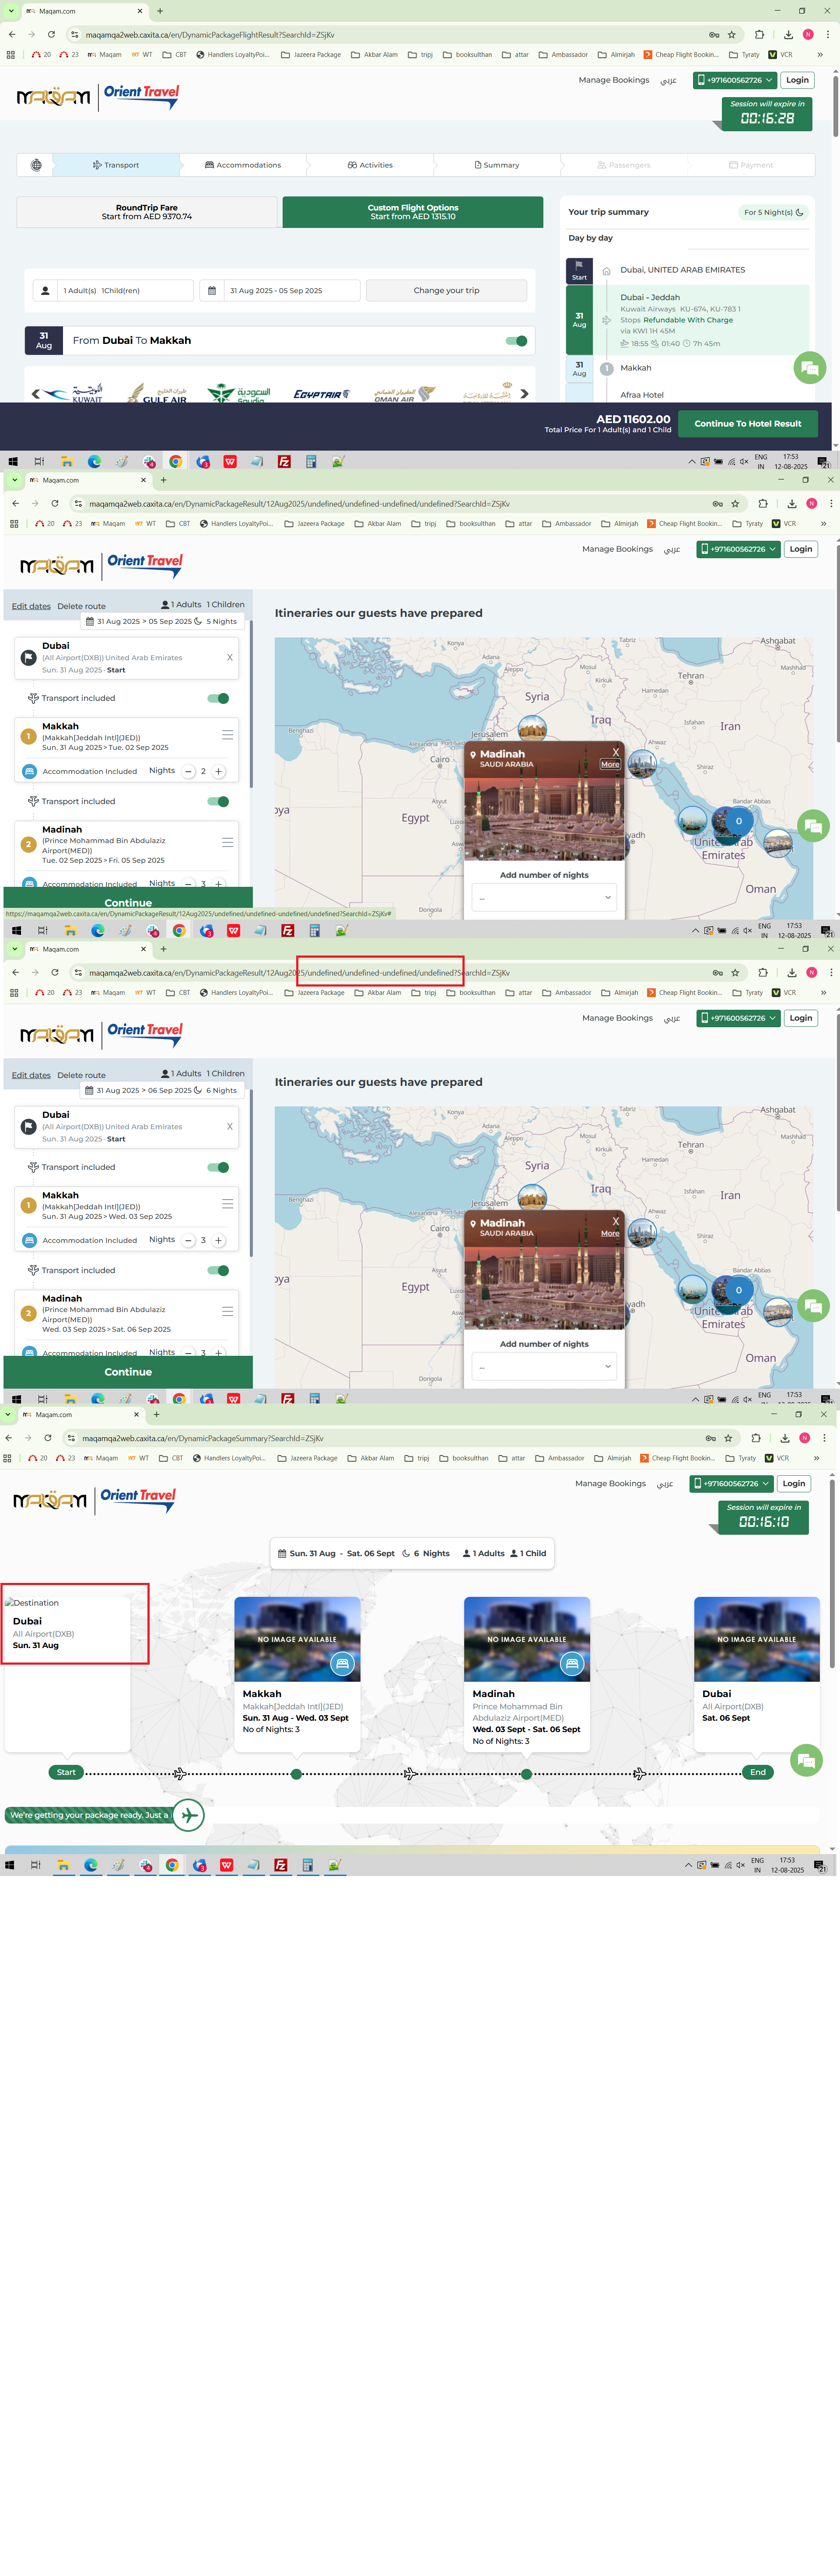
Task: Switch to the Accommodations tab
Action: click(243, 165)
